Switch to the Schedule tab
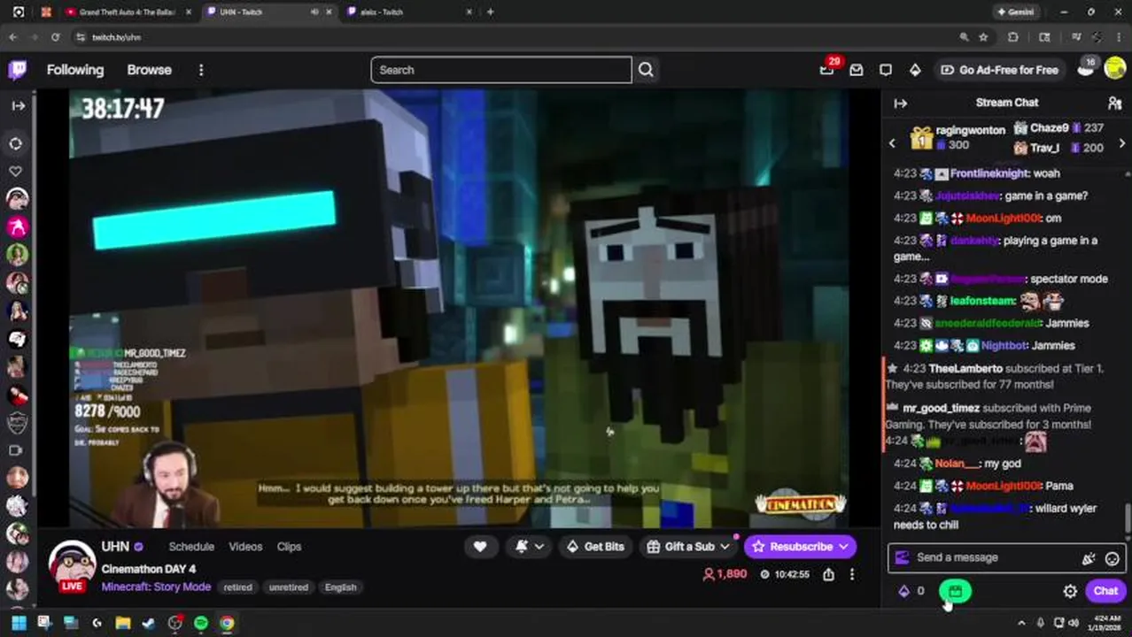Image resolution: width=1132 pixels, height=637 pixels. tap(191, 547)
